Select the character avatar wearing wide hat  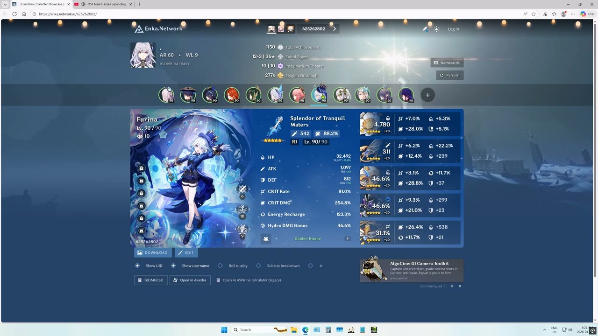click(x=188, y=95)
